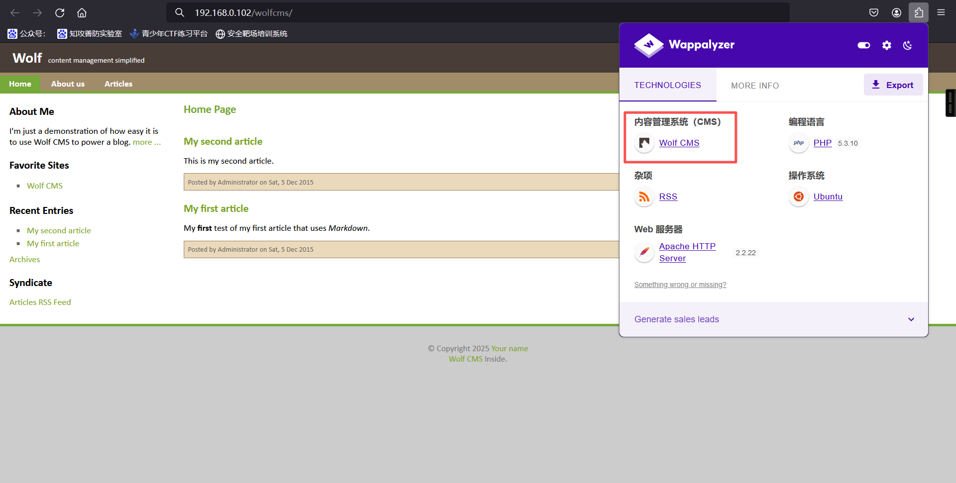956x483 pixels.
Task: Click Something wrong or missing link
Action: tap(680, 285)
